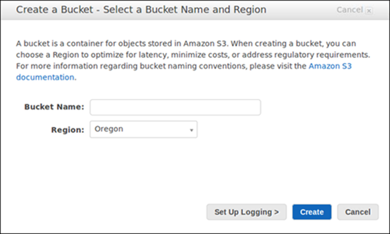Click the Region dropdown arrow
The width and height of the screenshot is (390, 234).
pos(191,130)
